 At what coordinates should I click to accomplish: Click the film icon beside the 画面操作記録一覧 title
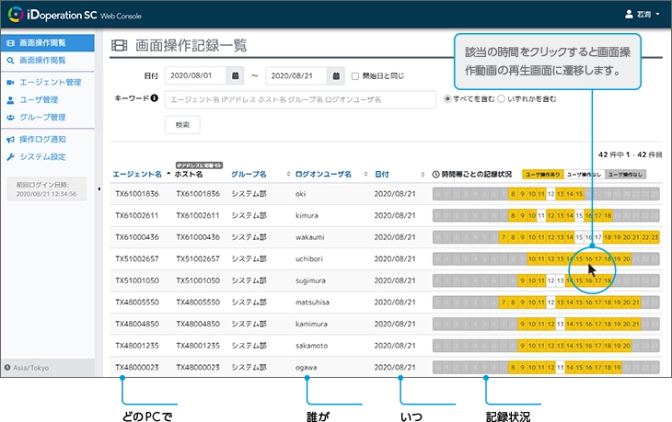(119, 45)
